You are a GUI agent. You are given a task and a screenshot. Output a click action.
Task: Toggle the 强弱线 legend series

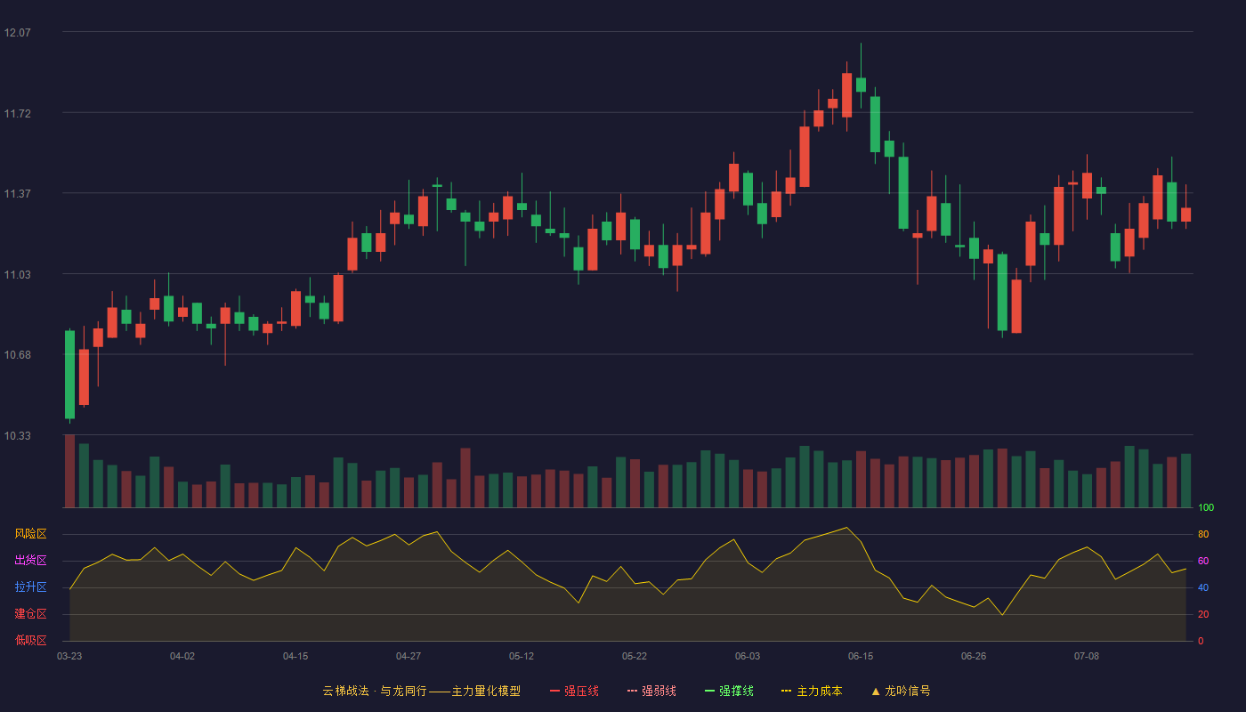[x=652, y=691]
